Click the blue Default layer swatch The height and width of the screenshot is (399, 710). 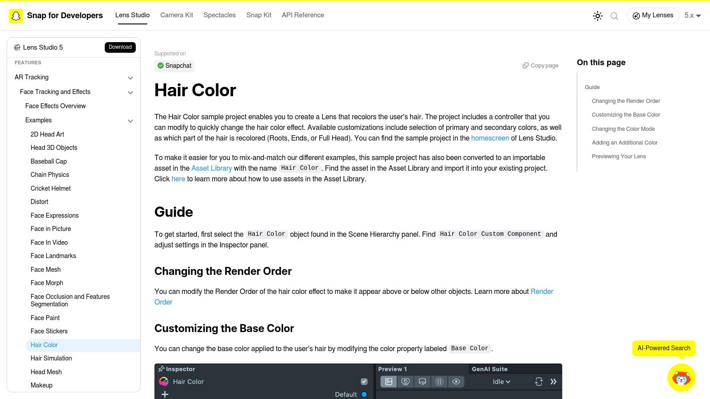[x=364, y=394]
